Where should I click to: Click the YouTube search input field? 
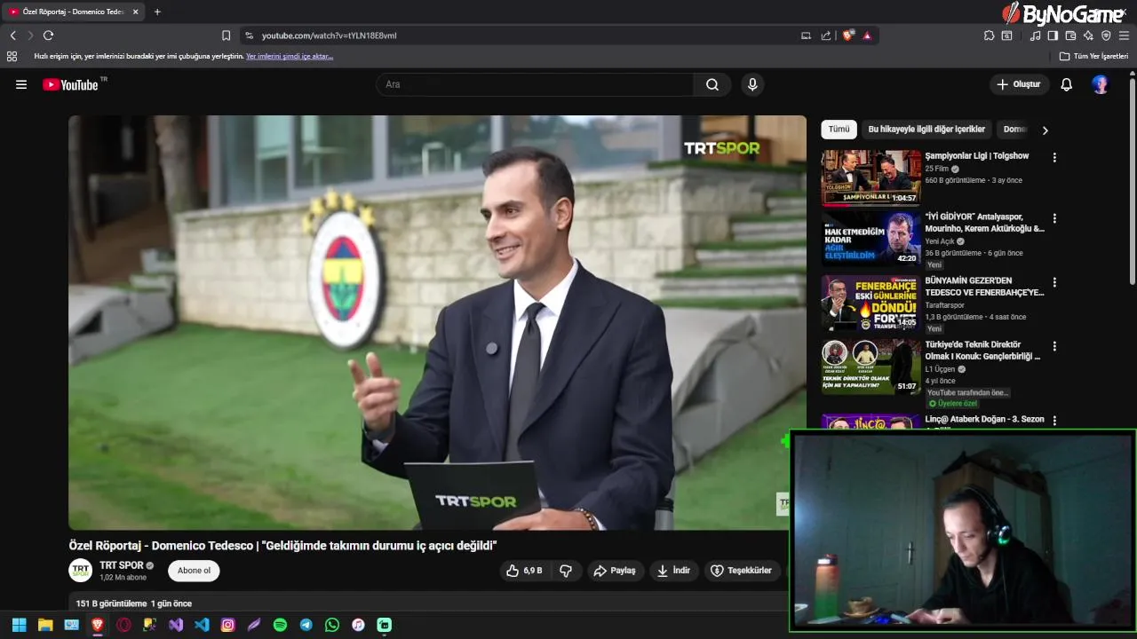coord(535,84)
